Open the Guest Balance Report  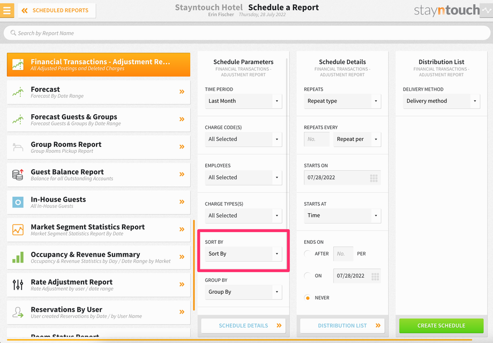point(99,175)
